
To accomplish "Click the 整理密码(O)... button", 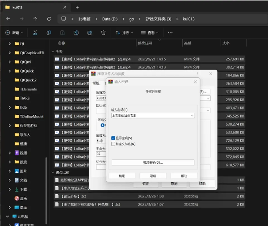I will tap(153, 163).
